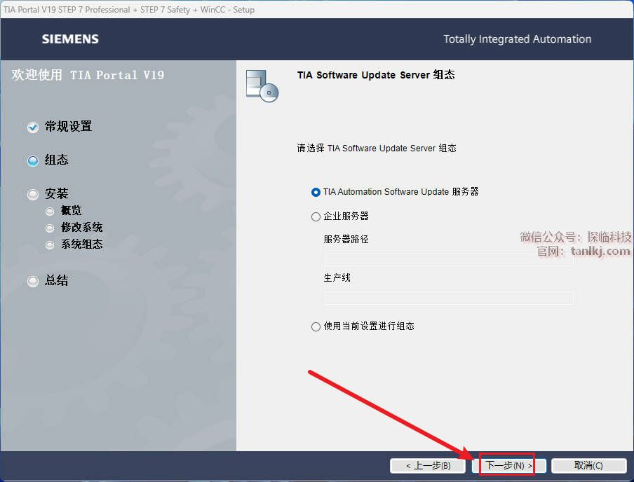Go back with 上一步(B) button

tap(428, 465)
